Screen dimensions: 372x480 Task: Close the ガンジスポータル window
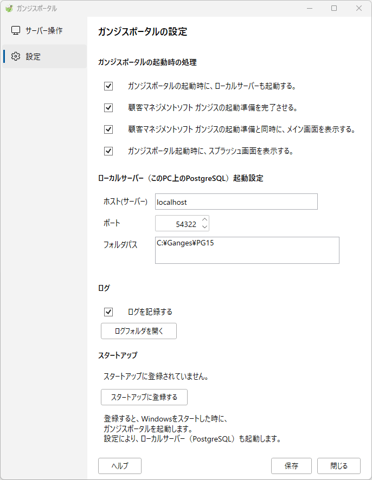(x=359, y=8)
